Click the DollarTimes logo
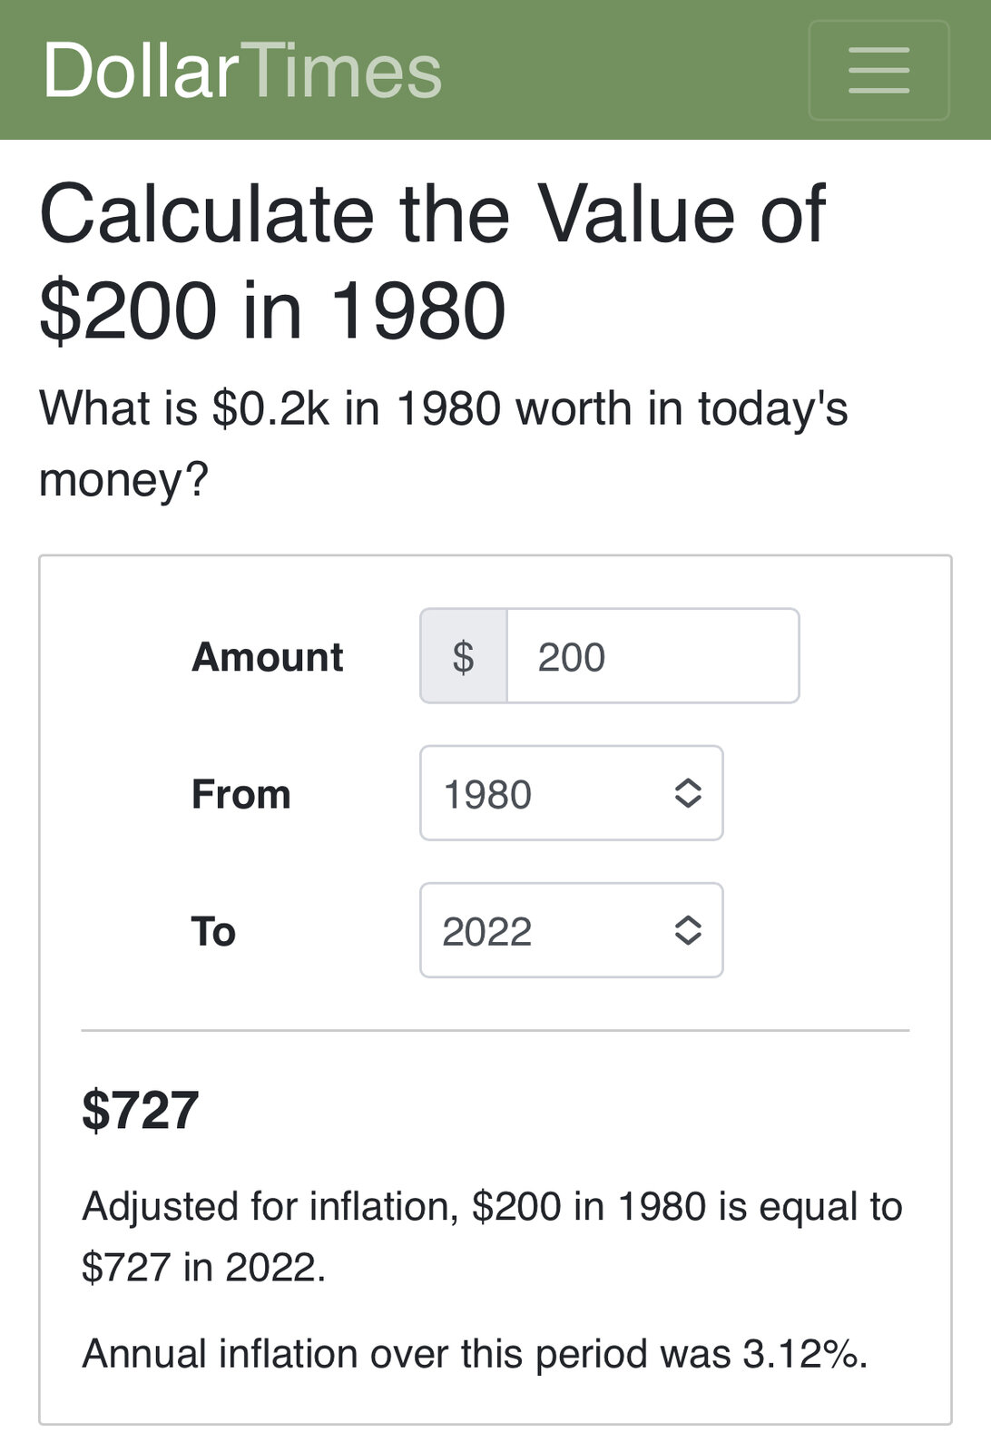Image resolution: width=991 pixels, height=1452 pixels. pos(242,71)
